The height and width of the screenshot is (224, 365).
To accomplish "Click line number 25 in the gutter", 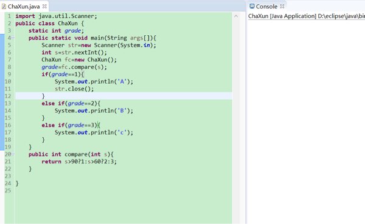I will 8,191.
